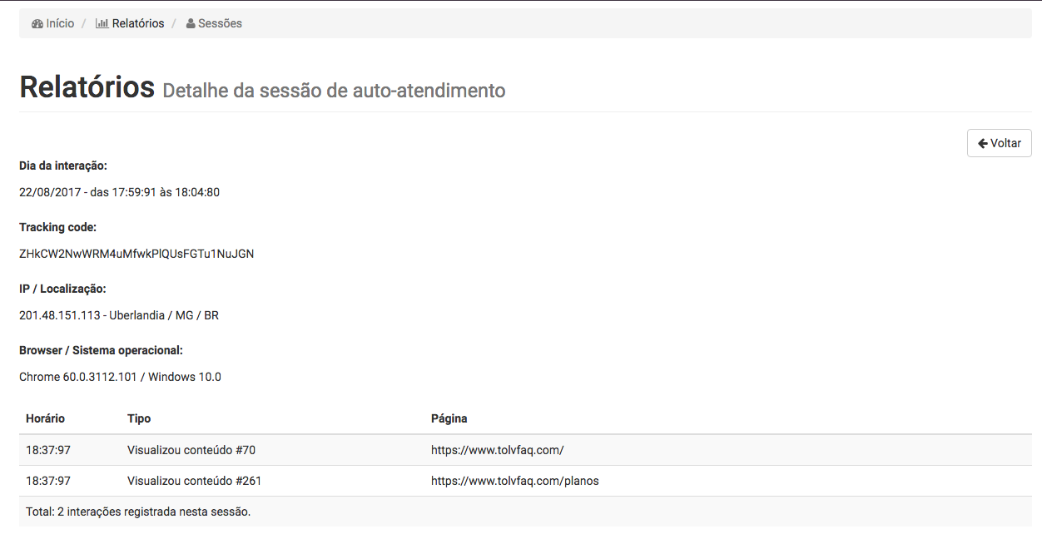Select the row Visualizou conteúdo #70
The width and height of the screenshot is (1042, 539).
525,450
